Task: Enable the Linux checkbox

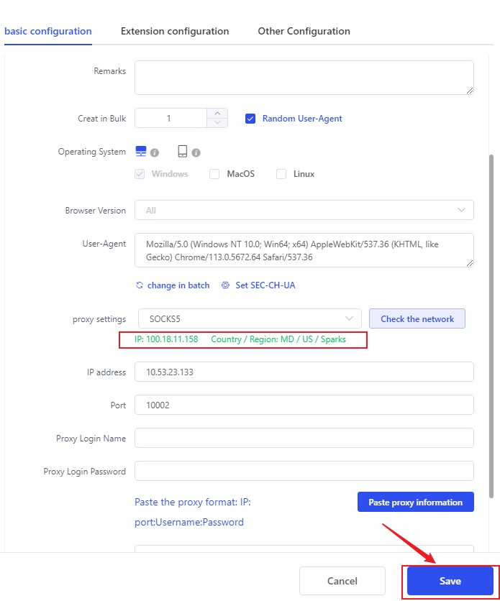Action: [x=281, y=174]
